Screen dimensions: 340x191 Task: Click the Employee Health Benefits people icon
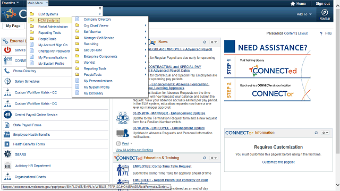pos(7,134)
